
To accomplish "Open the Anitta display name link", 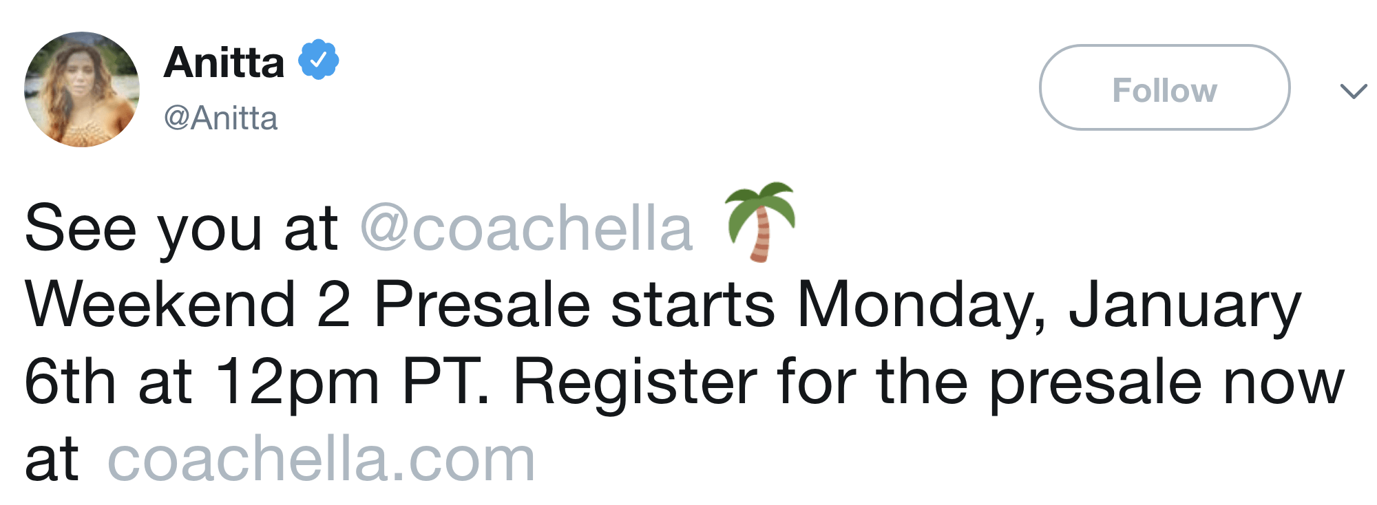I will [224, 63].
